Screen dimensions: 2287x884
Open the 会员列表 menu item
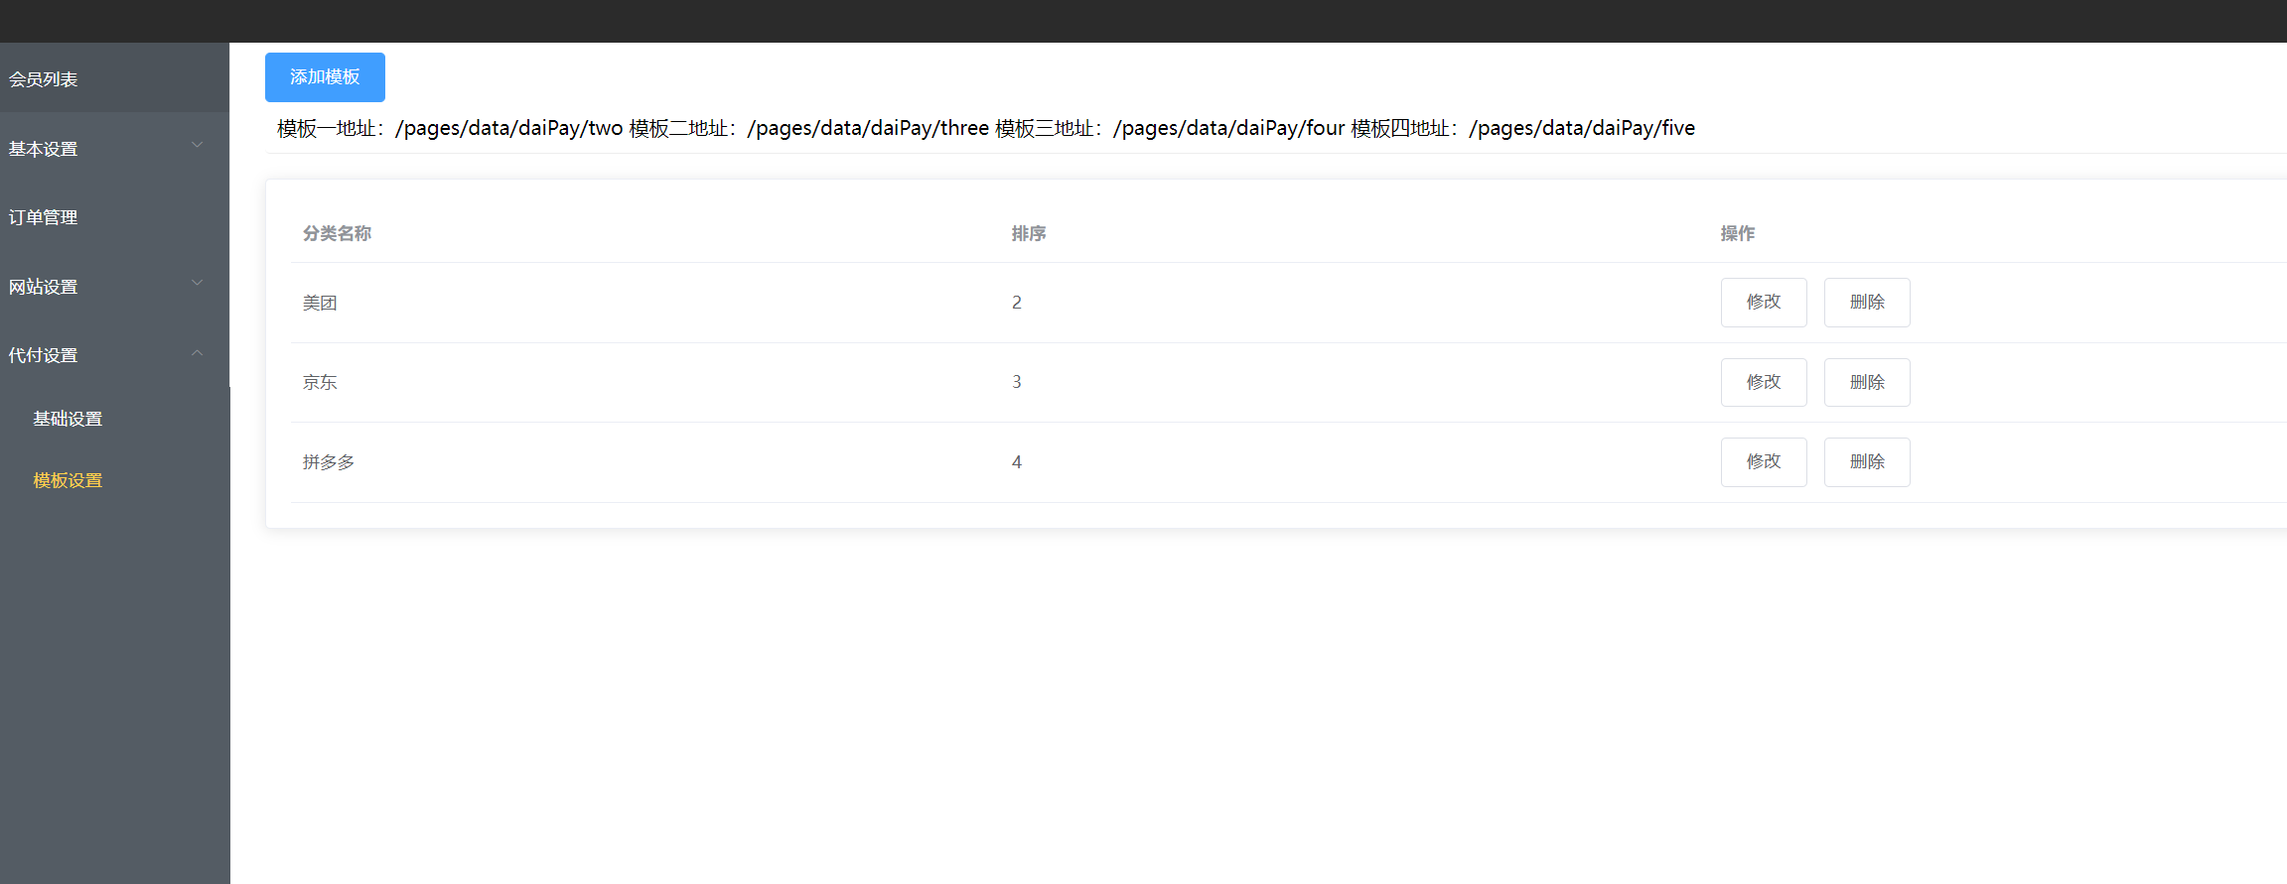tap(44, 79)
